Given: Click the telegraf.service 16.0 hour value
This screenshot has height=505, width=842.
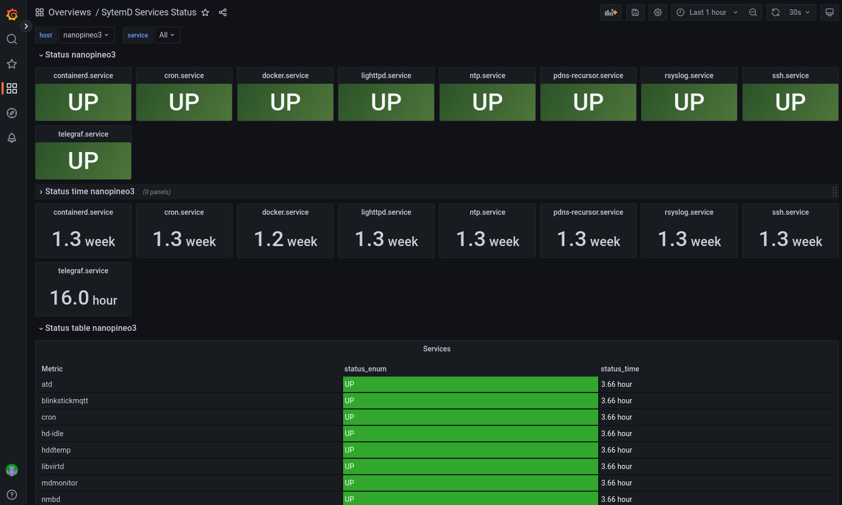Looking at the screenshot, I should click(x=83, y=298).
